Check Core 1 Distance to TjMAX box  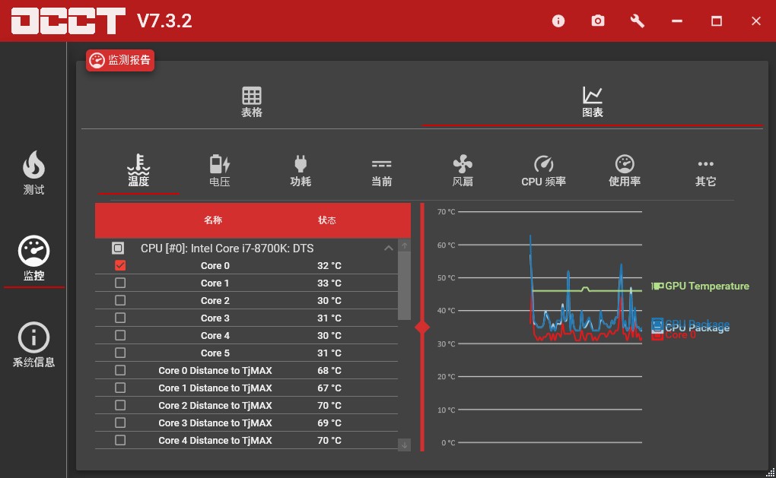click(119, 388)
